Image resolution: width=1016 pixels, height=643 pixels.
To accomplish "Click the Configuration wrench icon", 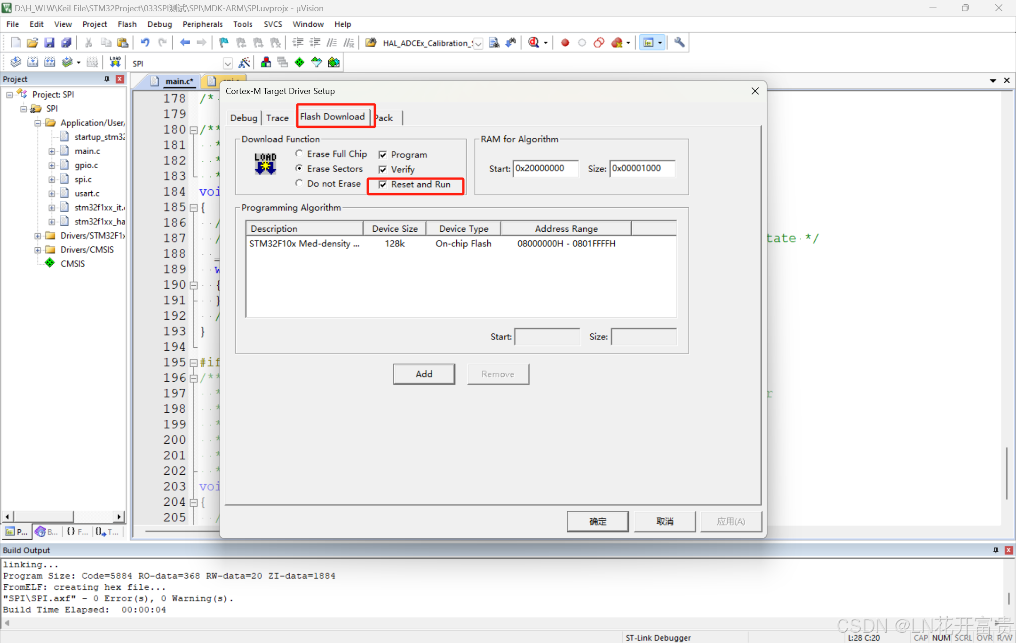I will 679,43.
